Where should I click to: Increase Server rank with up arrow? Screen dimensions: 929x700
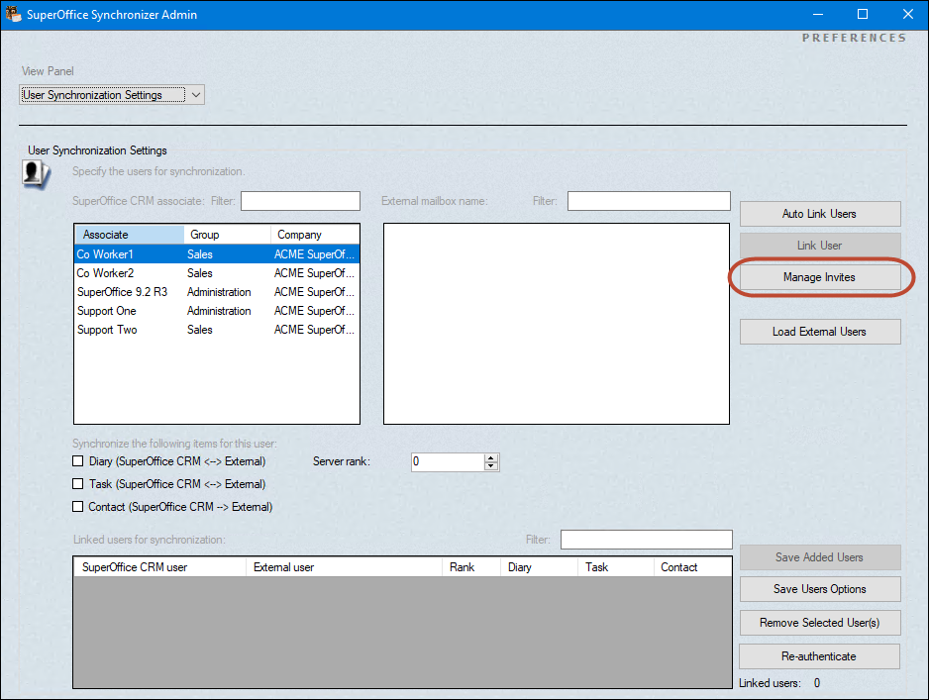(x=491, y=457)
